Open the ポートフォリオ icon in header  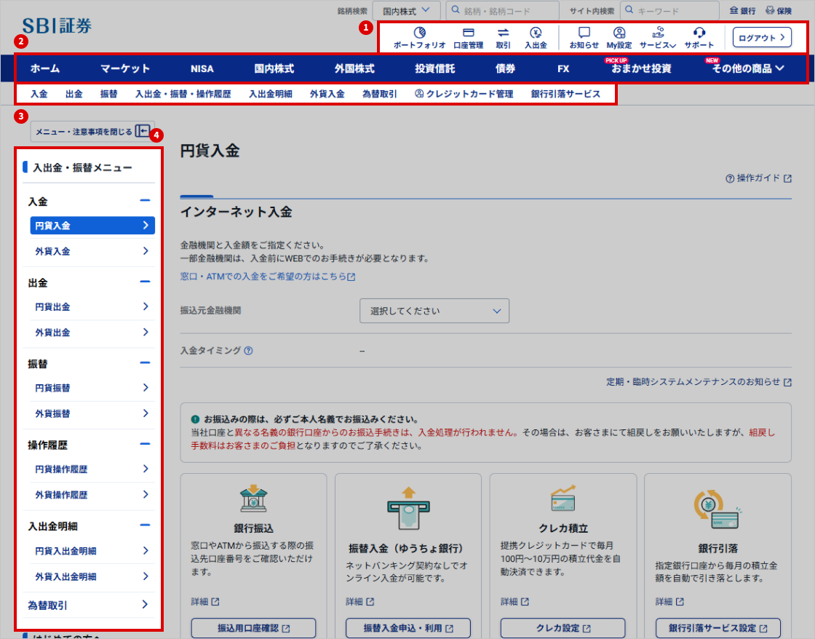[x=419, y=33]
